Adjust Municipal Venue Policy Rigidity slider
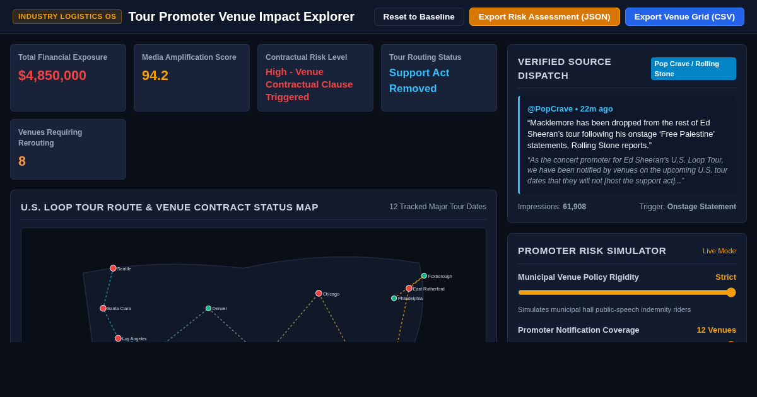 coord(627,292)
